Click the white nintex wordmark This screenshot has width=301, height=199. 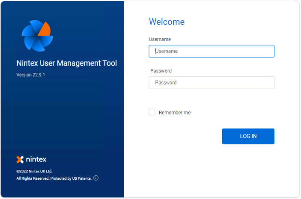[x=36, y=160]
